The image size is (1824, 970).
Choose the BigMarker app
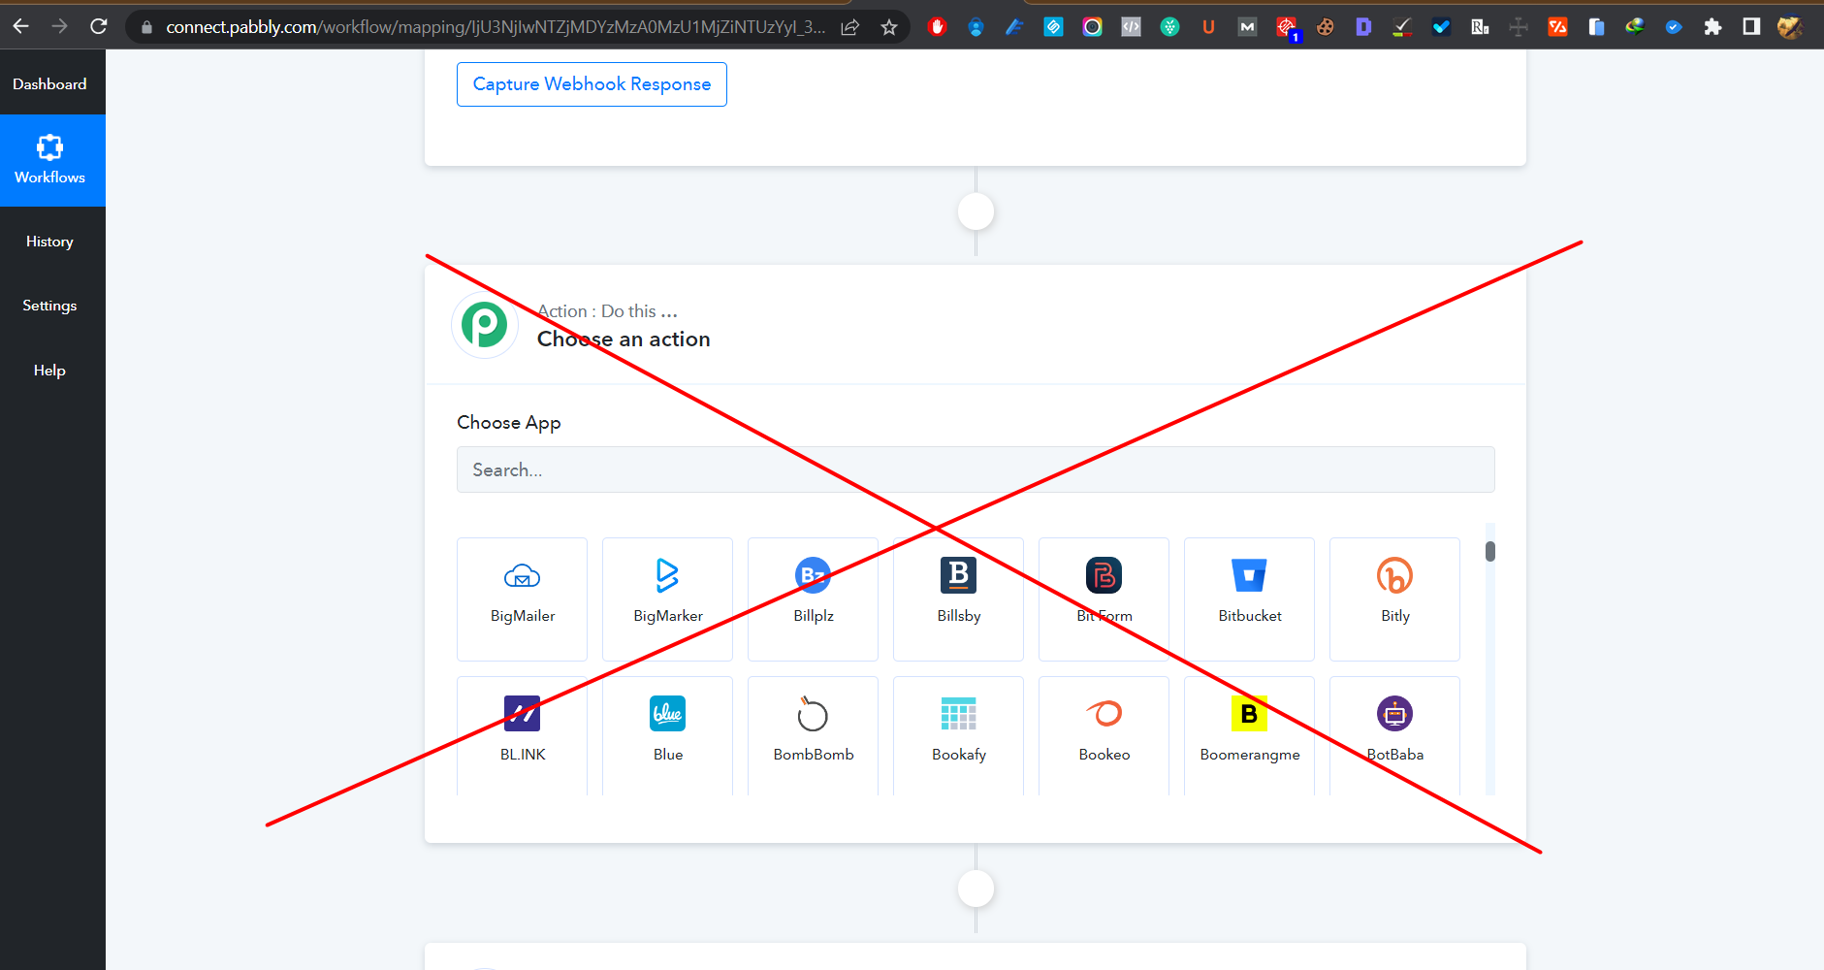[667, 598]
